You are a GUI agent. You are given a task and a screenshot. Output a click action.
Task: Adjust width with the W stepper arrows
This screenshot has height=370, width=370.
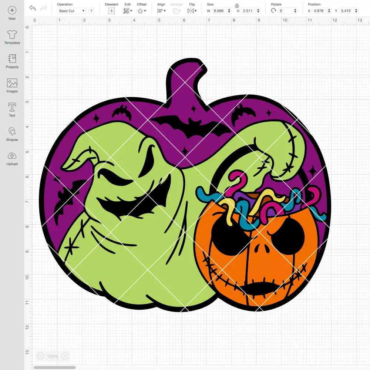coord(229,11)
